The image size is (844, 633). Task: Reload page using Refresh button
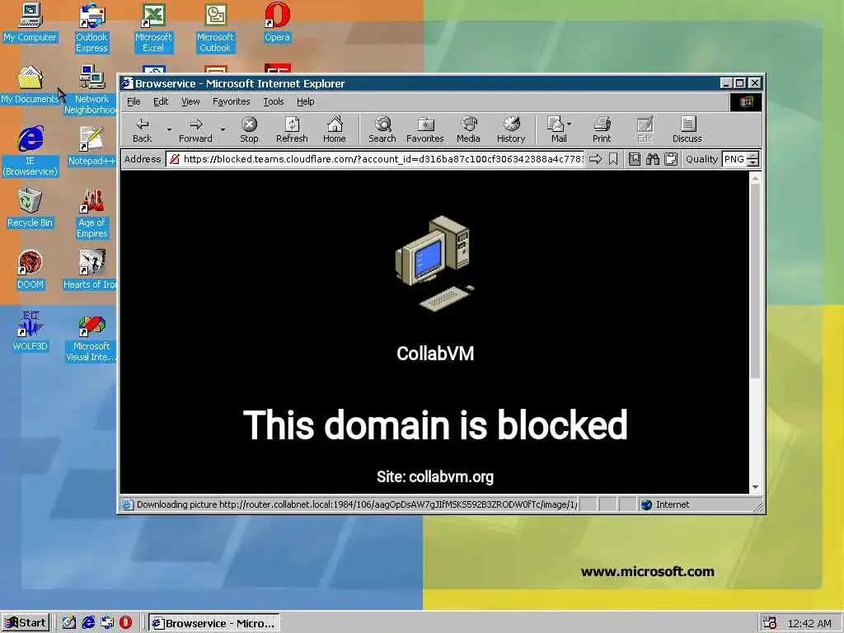coord(292,129)
